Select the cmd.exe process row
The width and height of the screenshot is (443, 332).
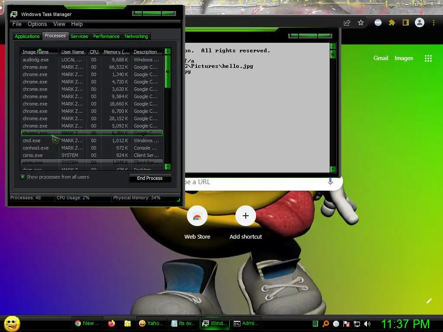tap(92, 140)
